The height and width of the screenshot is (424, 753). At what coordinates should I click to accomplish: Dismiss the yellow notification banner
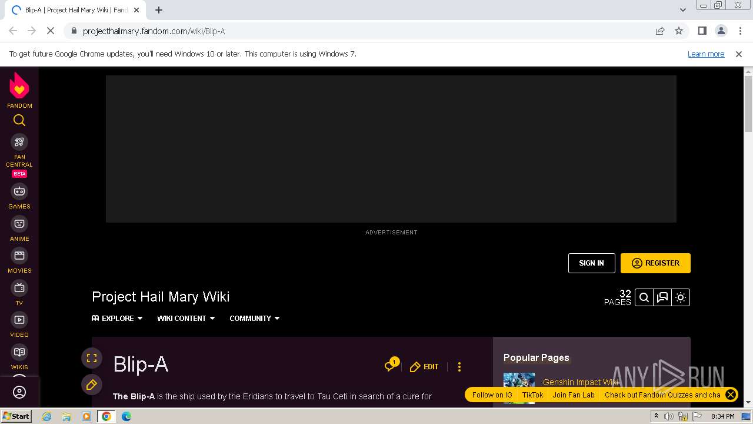click(731, 395)
